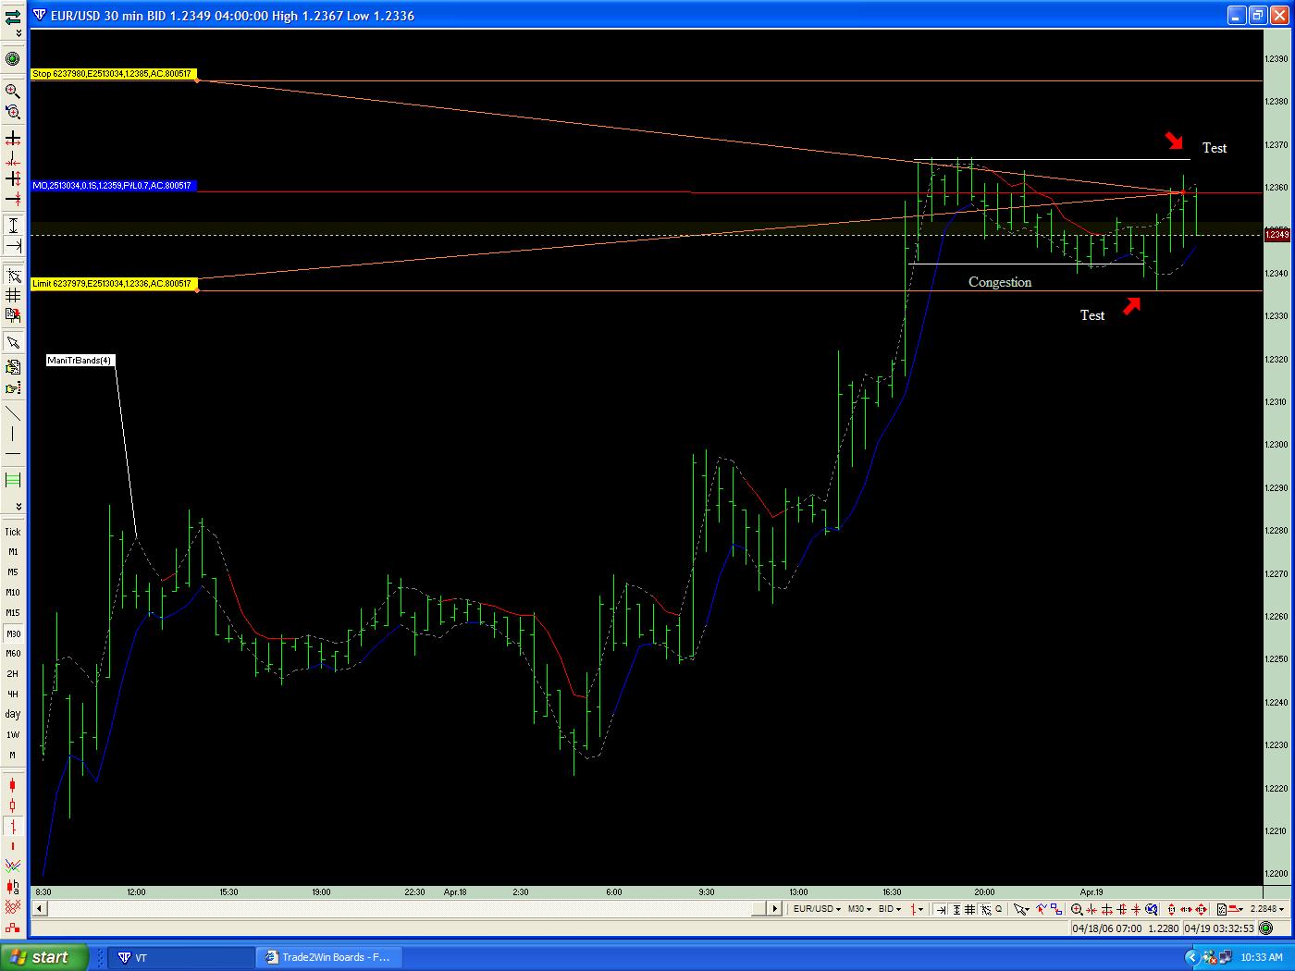Click the yellow Stop 6237980 order label

(x=112, y=73)
